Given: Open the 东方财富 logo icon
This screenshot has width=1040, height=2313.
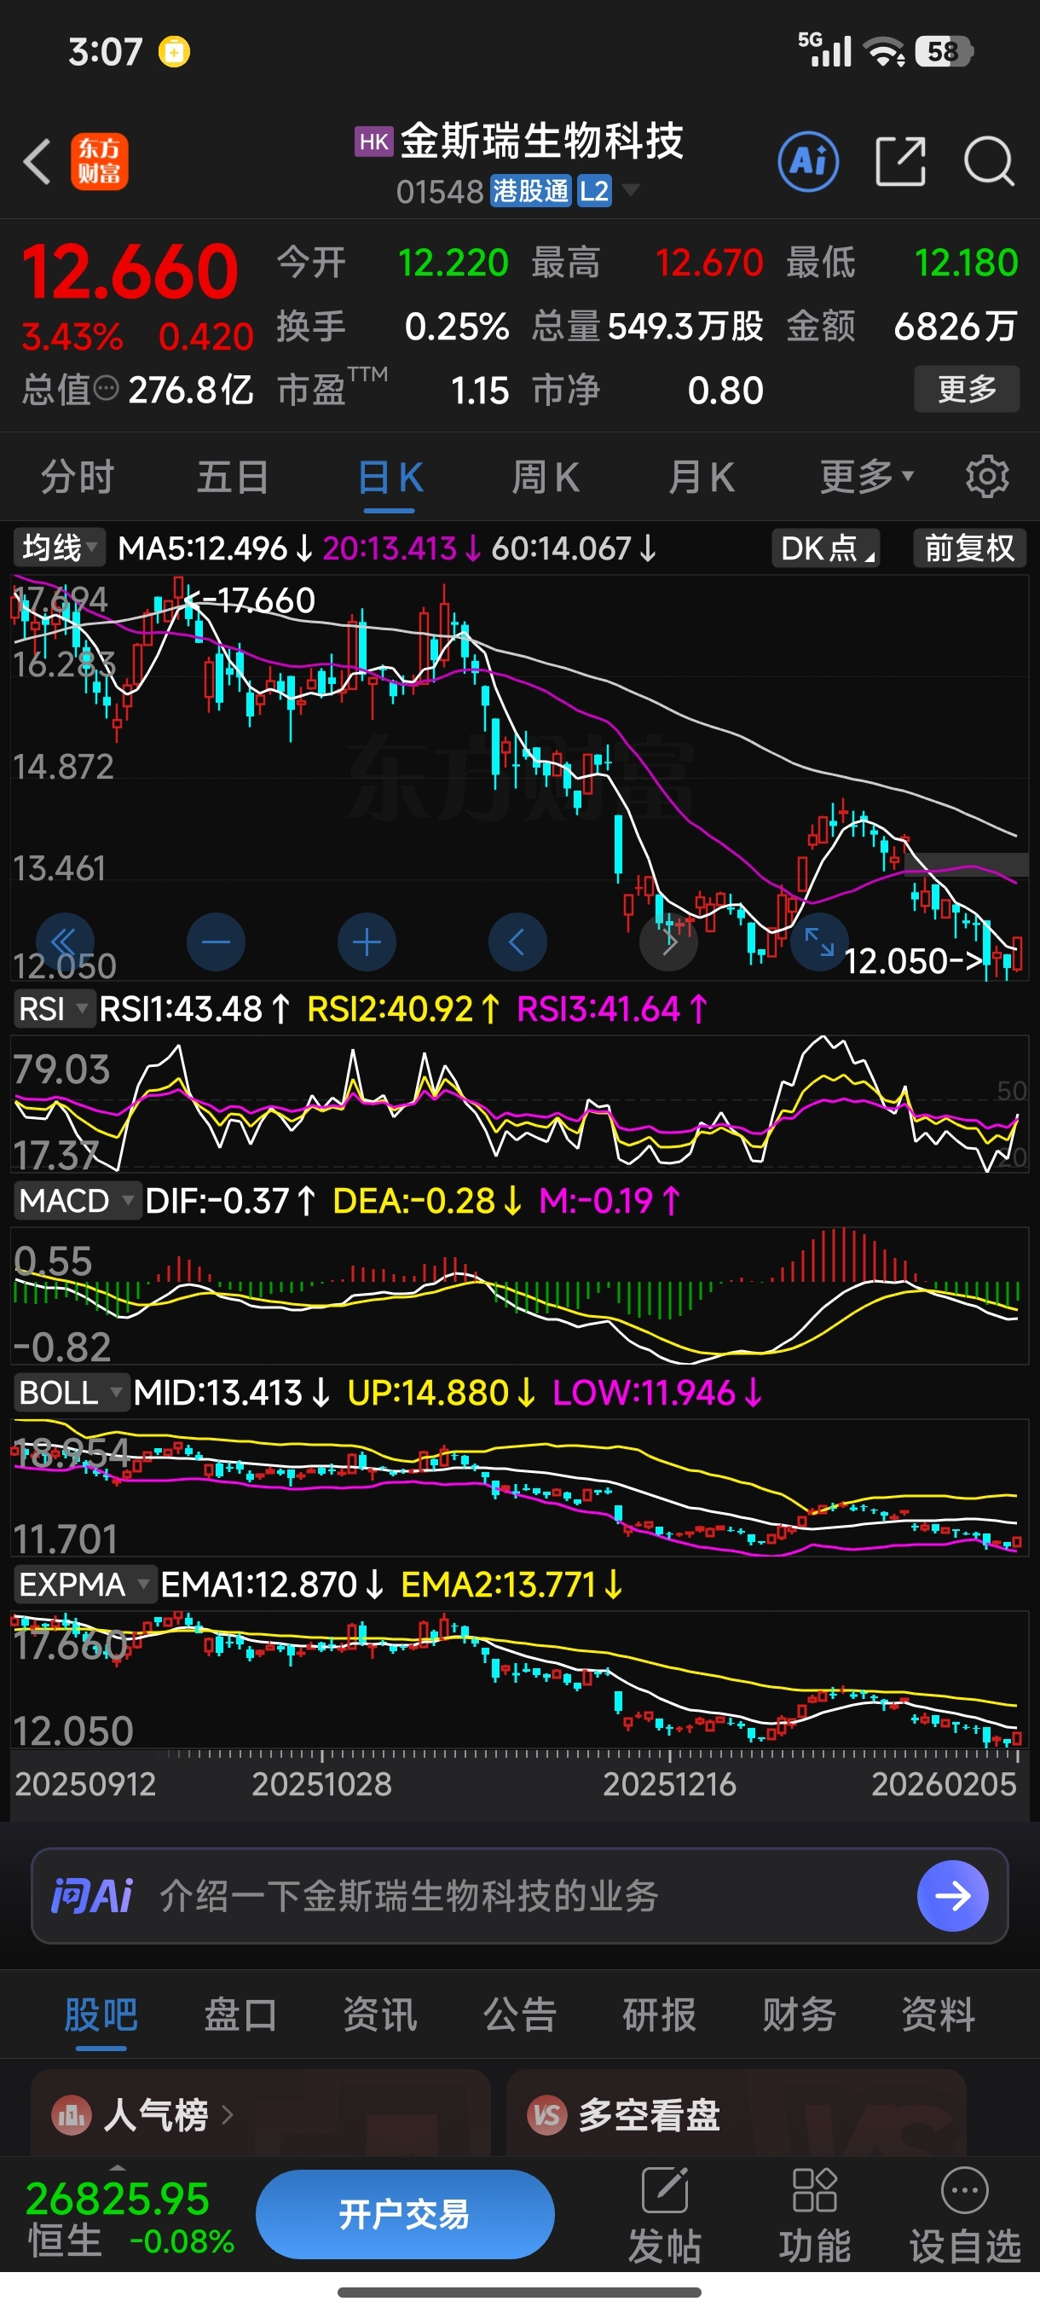Looking at the screenshot, I should pos(100,163).
